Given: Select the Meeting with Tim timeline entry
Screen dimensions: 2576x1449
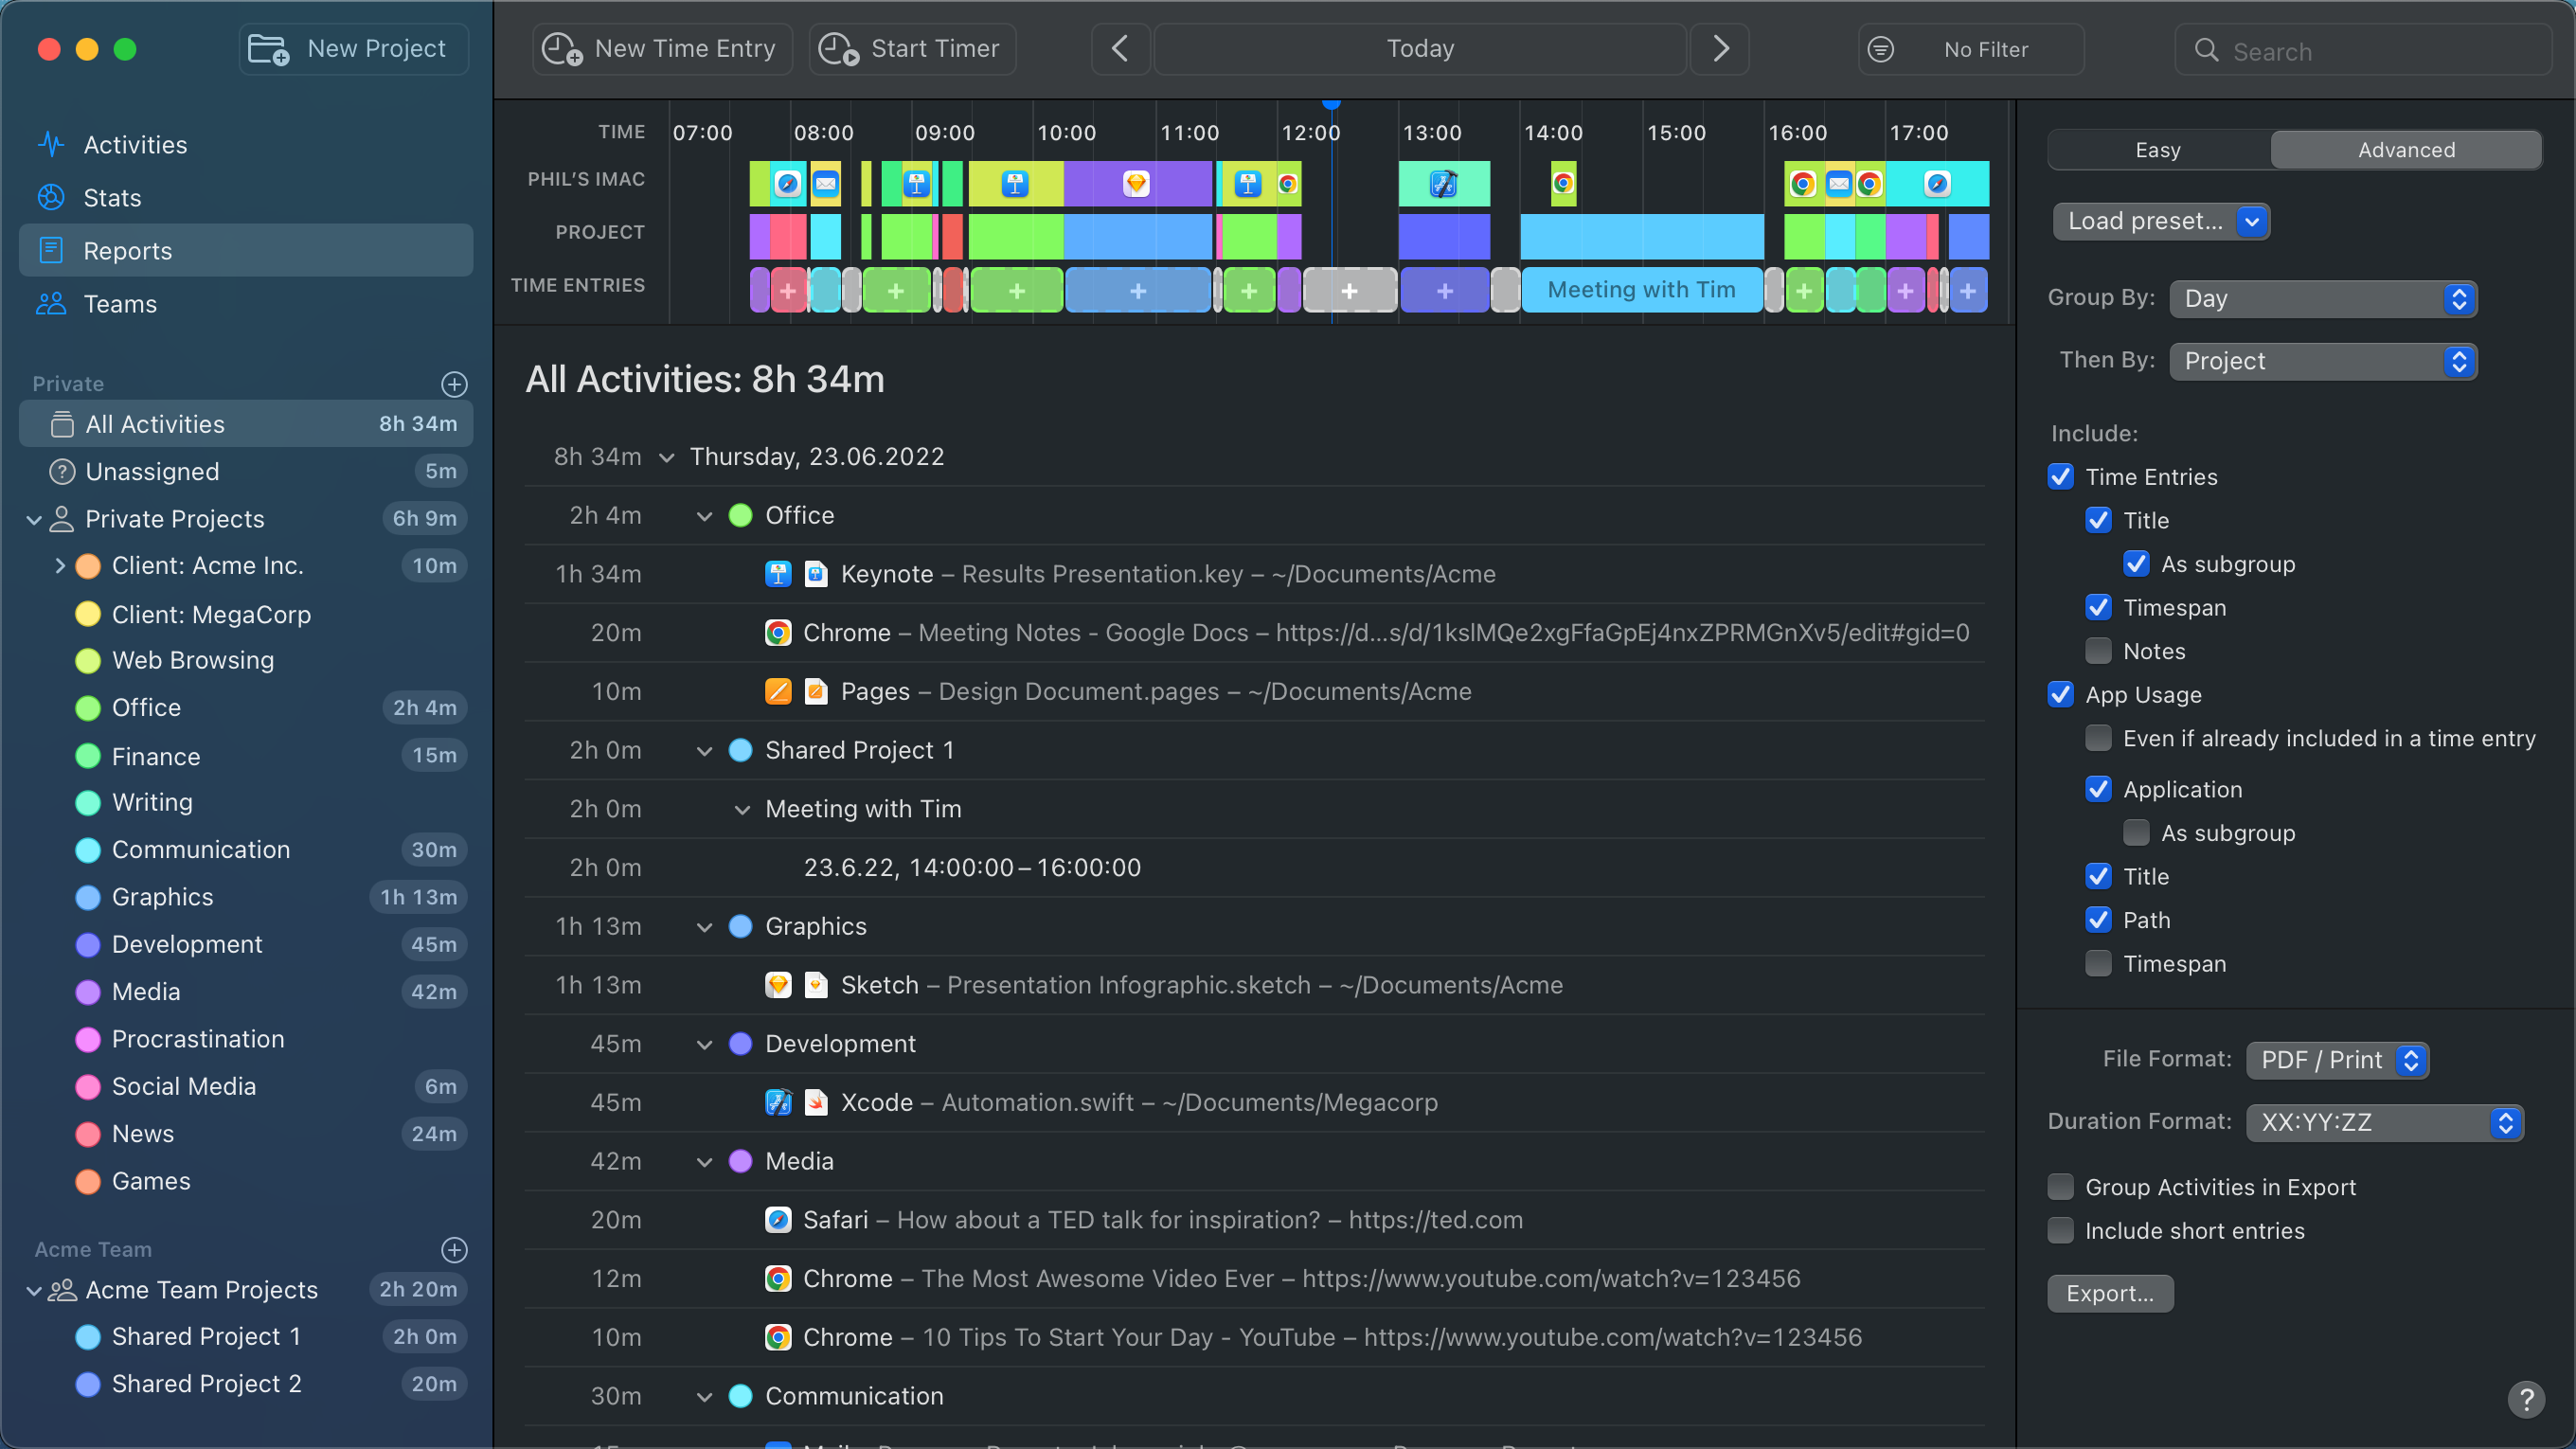Looking at the screenshot, I should (1640, 290).
